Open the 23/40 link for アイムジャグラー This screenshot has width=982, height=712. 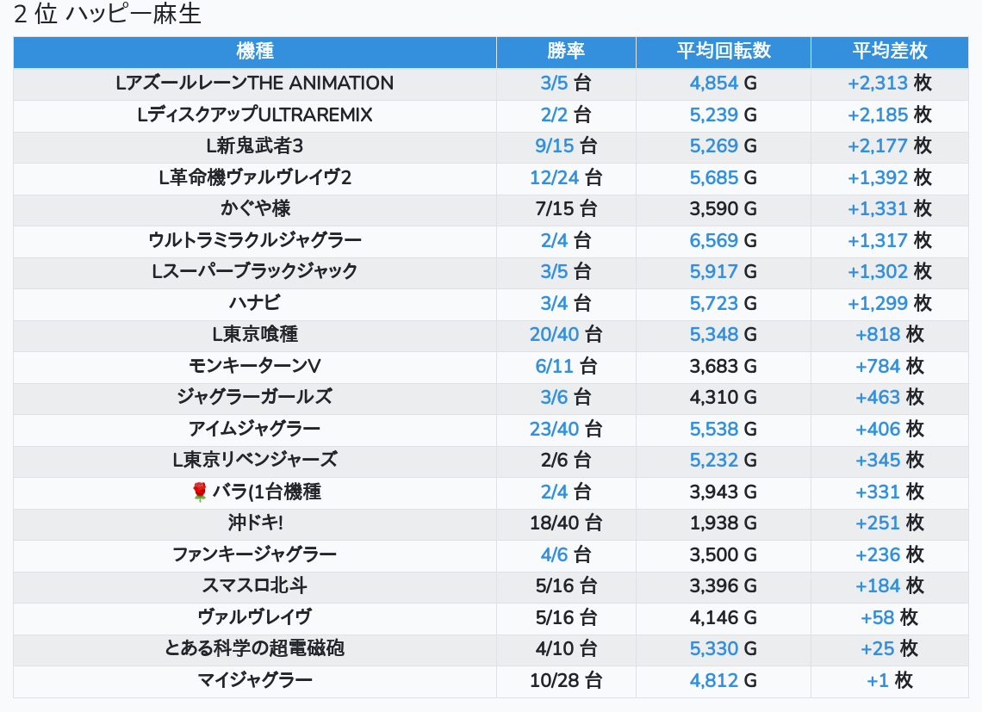[x=555, y=429]
